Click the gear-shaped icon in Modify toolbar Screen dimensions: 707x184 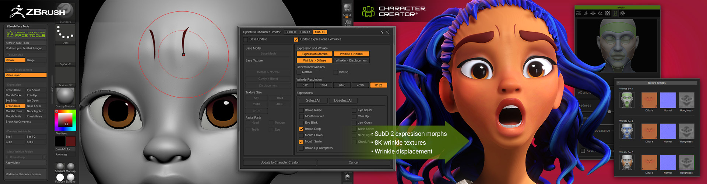[x=622, y=13]
